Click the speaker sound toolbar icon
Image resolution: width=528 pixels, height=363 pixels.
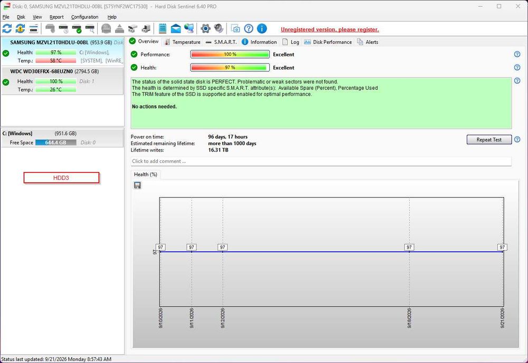tap(219, 28)
